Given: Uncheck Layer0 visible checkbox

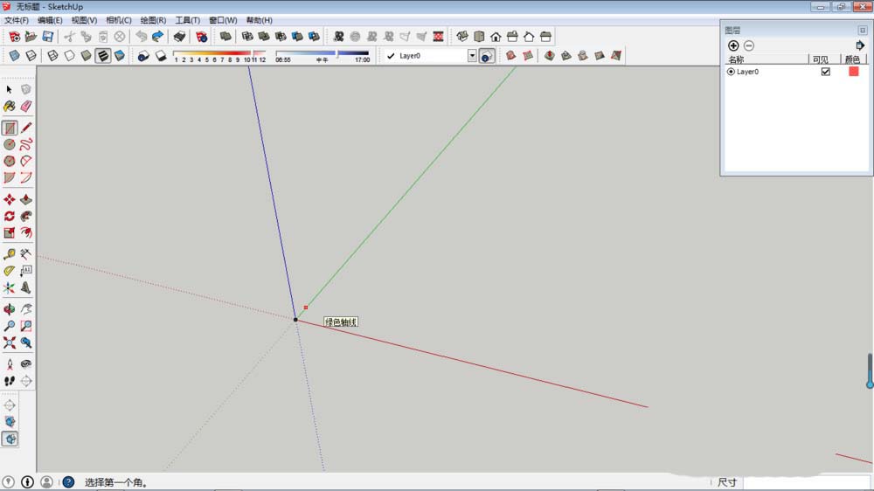Looking at the screenshot, I should pos(825,72).
